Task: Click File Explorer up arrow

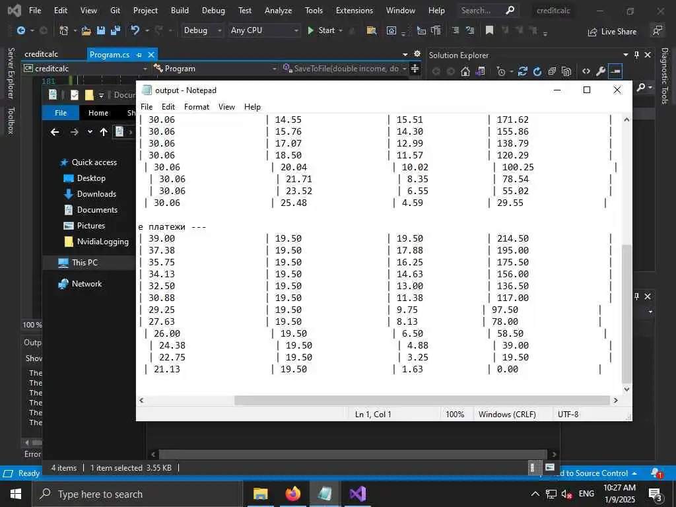Action: point(104,132)
